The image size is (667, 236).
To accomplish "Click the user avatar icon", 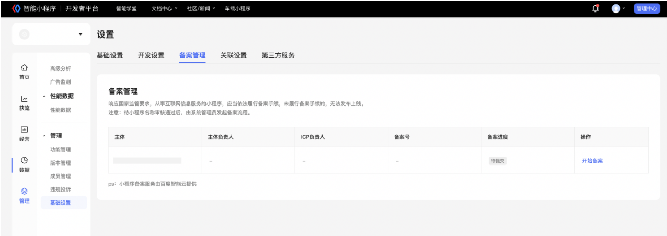I will point(616,8).
